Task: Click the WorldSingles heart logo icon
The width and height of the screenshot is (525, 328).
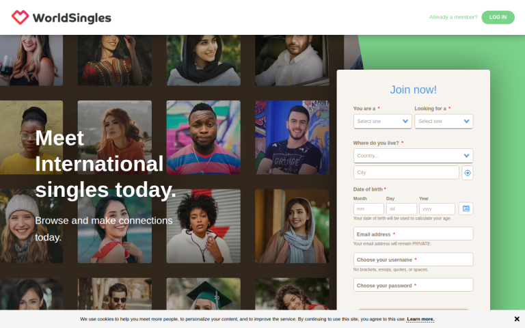Action: point(20,17)
